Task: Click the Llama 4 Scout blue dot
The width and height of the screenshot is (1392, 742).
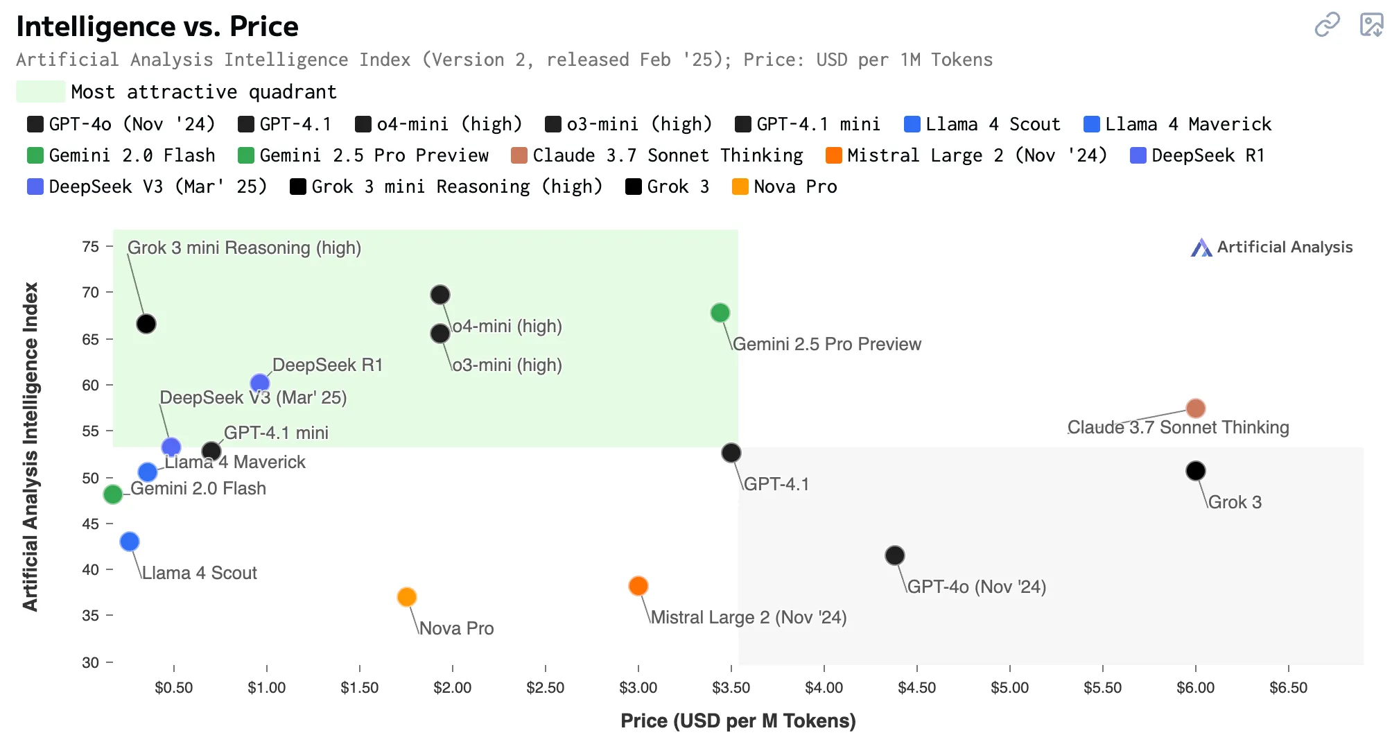Action: pos(130,542)
